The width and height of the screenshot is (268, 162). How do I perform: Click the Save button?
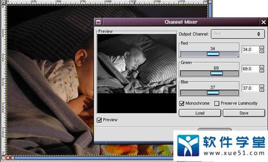[244, 113]
